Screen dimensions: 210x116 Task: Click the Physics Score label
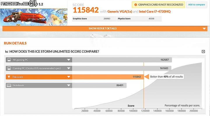pyautogui.click(x=124, y=19)
